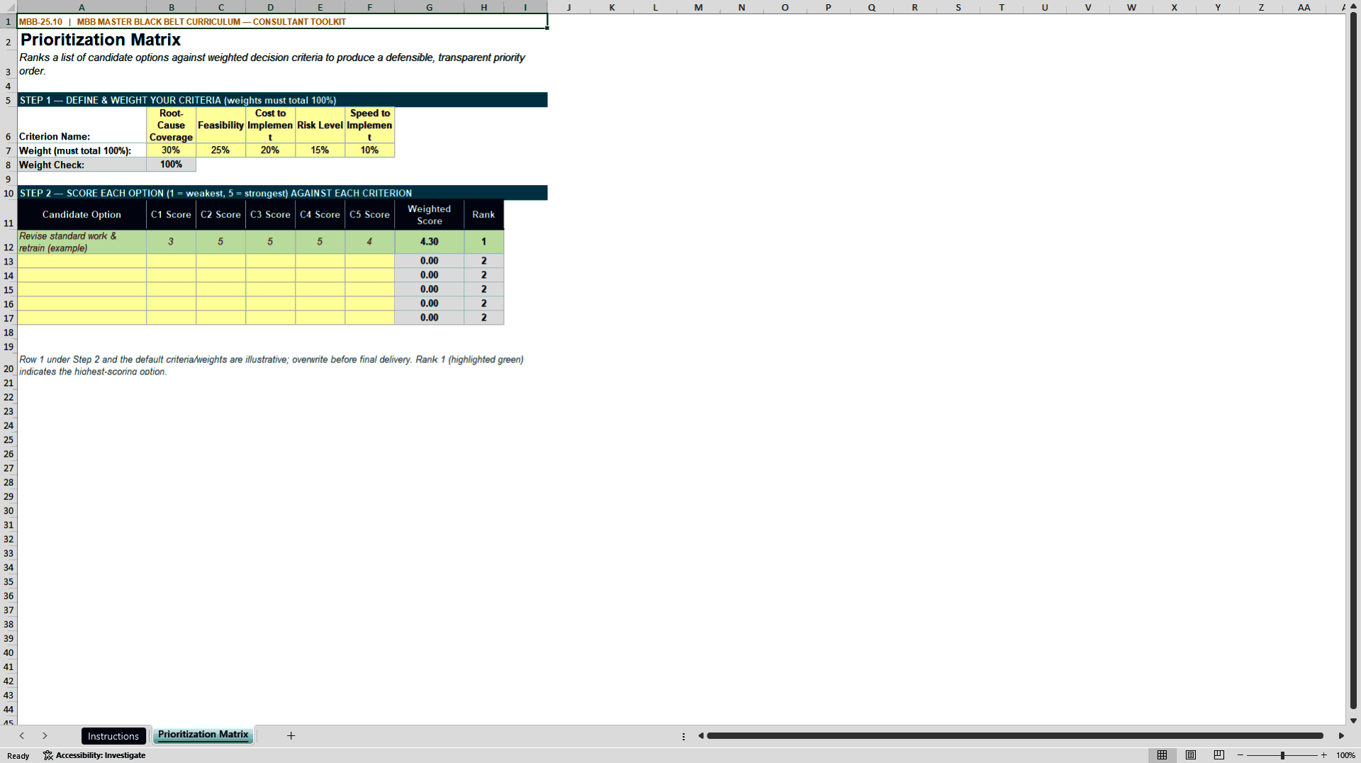Image resolution: width=1361 pixels, height=763 pixels.
Task: Select the Prioritization Matrix title cell
Action: (x=282, y=40)
